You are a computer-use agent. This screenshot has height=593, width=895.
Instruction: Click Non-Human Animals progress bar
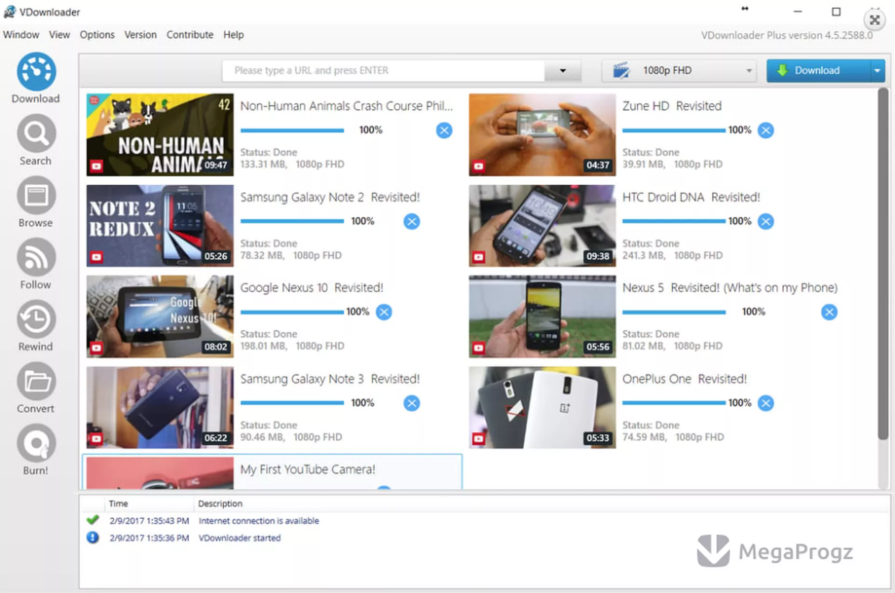[292, 130]
